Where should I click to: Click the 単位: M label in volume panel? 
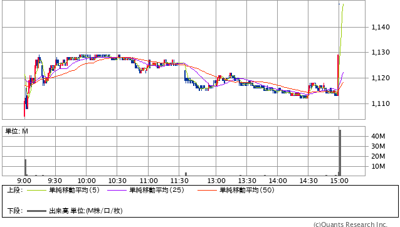16,131
